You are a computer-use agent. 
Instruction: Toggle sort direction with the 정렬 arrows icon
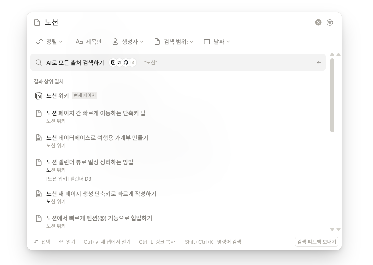click(x=39, y=41)
